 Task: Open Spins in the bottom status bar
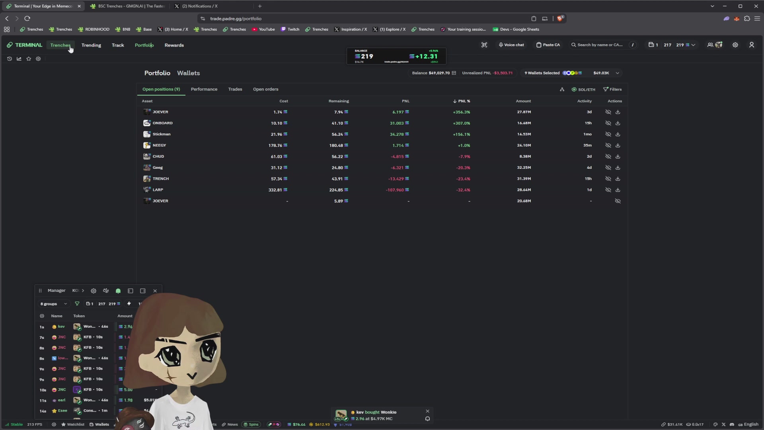pyautogui.click(x=251, y=424)
